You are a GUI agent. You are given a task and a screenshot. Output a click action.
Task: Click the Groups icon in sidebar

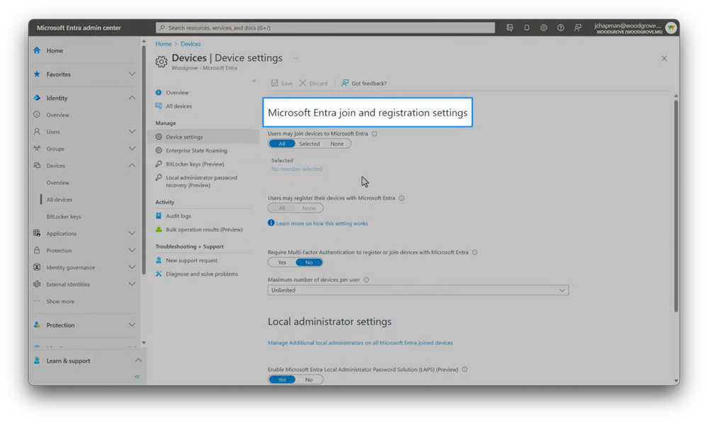tap(37, 149)
